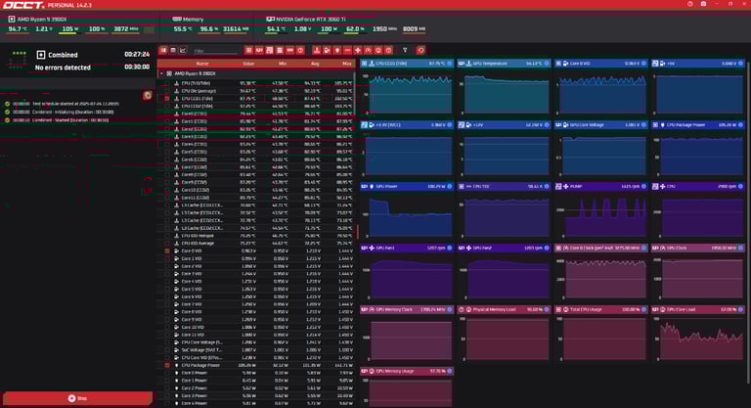Screen dimensions: 751x408
Task: Click the elapsed time 00:27:24
Action: coord(137,54)
